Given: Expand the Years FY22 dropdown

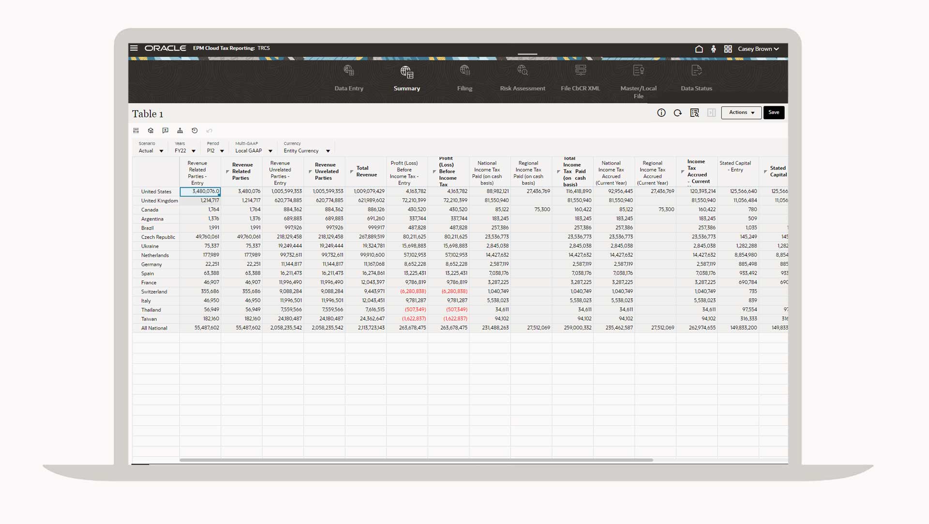Looking at the screenshot, I should point(193,151).
